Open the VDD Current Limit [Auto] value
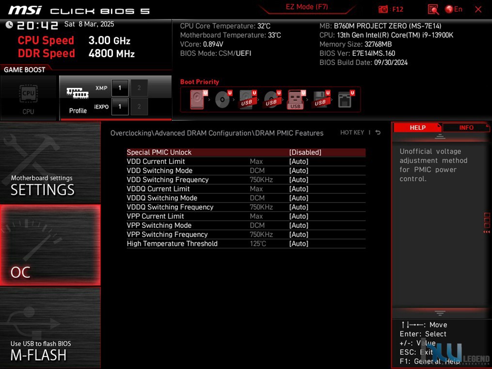492x369 pixels. tap(299, 161)
